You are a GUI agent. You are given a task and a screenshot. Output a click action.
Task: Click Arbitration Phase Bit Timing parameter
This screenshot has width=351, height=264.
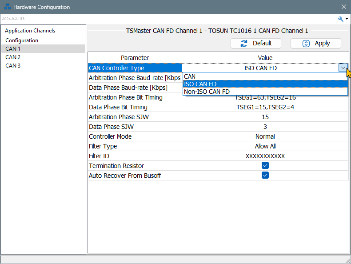[135, 97]
